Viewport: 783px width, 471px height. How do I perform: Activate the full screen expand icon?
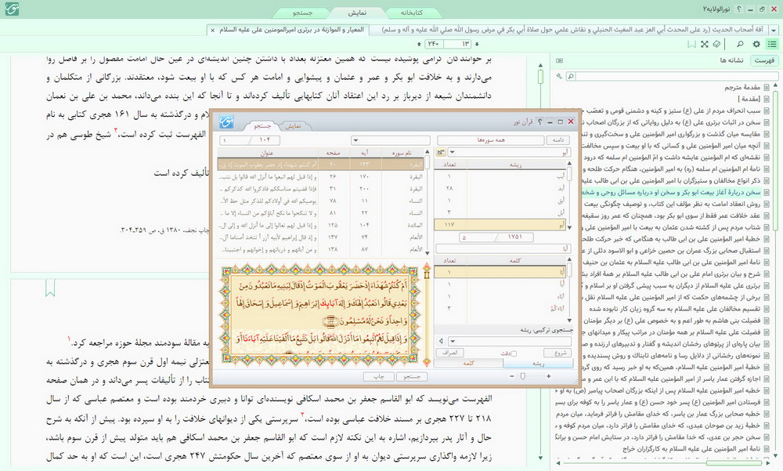[x=704, y=44]
